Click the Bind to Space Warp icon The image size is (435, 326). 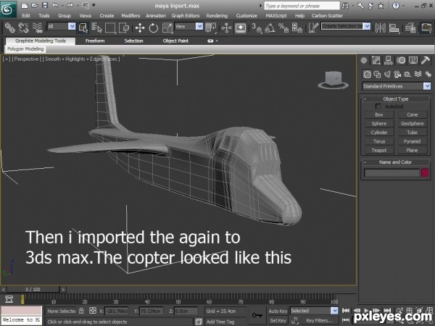coord(37,28)
